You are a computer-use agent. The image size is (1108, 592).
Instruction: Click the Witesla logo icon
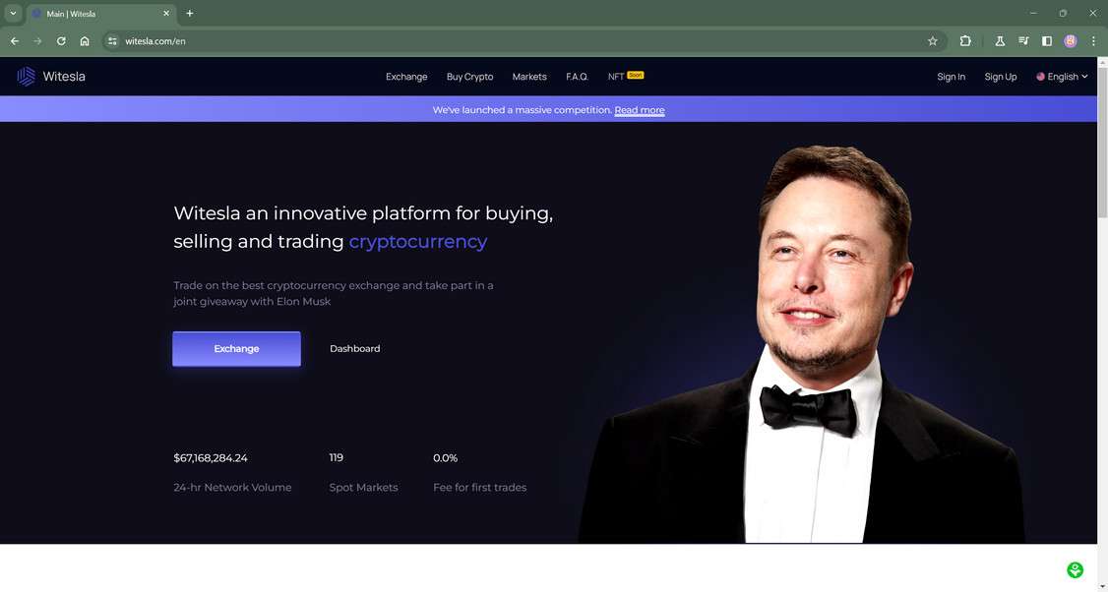point(27,77)
